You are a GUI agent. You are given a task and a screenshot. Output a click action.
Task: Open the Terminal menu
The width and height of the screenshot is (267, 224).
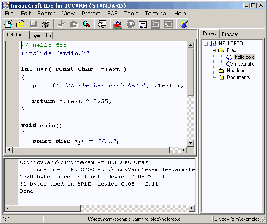pyautogui.click(x=156, y=13)
